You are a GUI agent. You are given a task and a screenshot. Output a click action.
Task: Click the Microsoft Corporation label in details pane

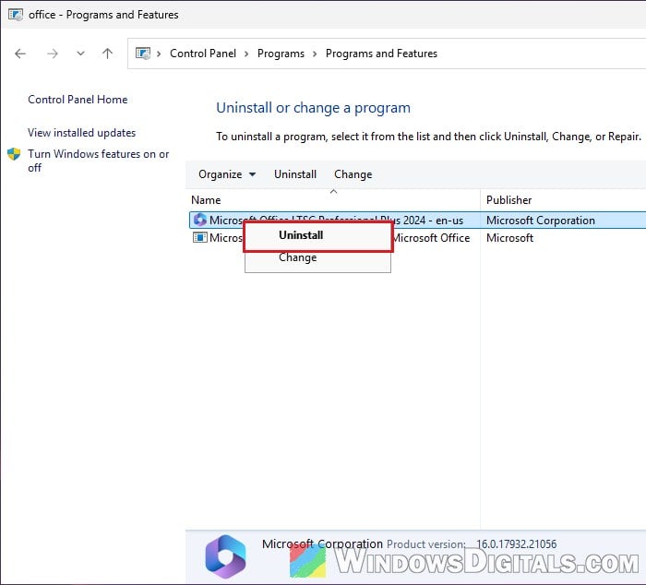323,543
